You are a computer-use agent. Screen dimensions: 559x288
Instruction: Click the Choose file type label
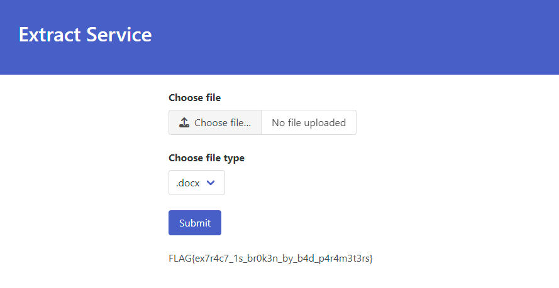[206, 158]
